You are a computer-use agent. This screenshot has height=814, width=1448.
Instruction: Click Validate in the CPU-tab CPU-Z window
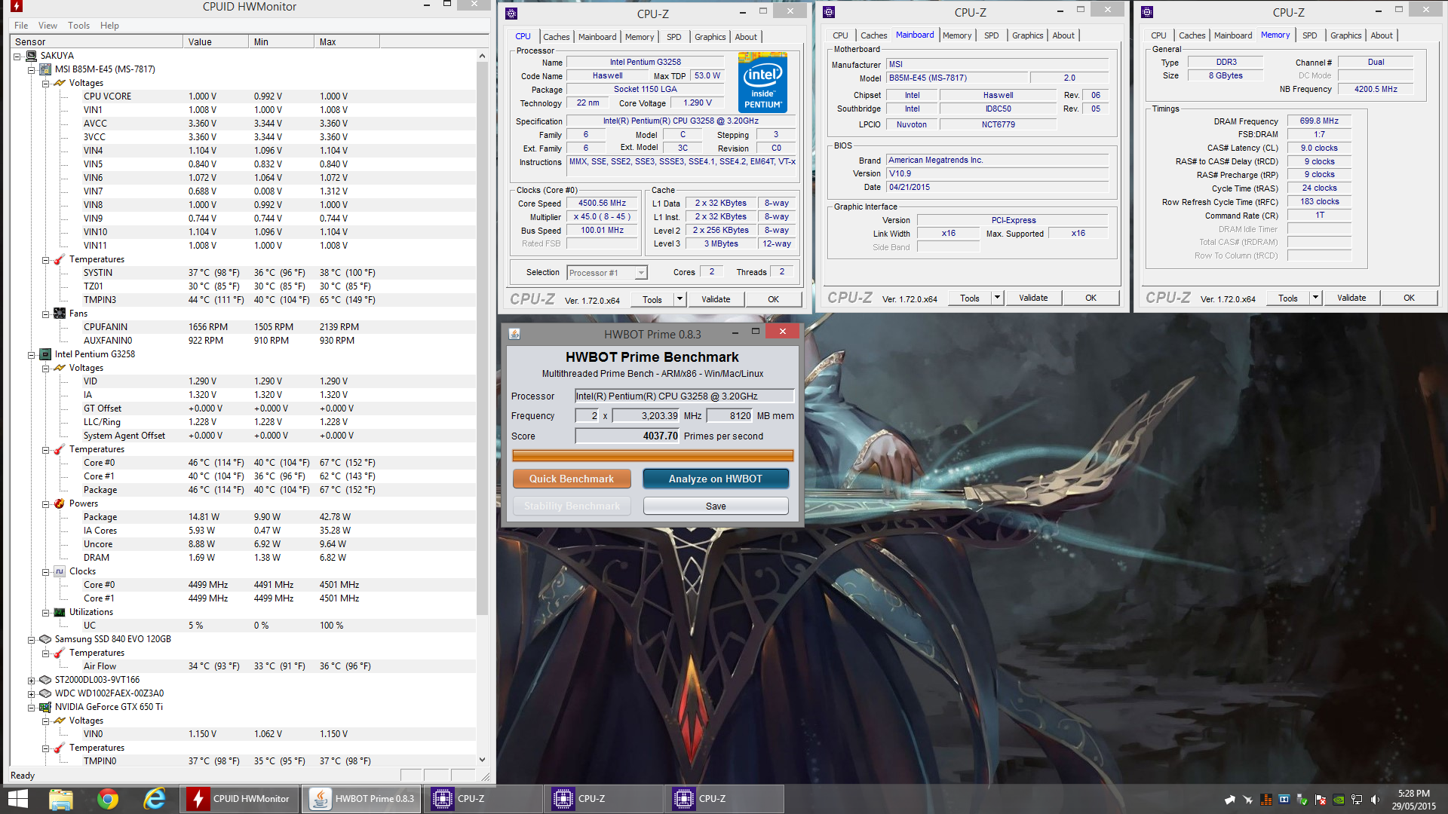715,299
